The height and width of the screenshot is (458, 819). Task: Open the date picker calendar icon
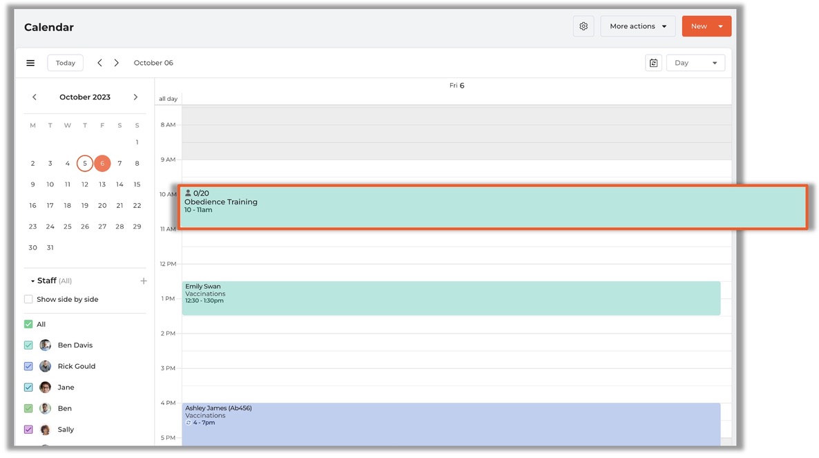coord(653,63)
